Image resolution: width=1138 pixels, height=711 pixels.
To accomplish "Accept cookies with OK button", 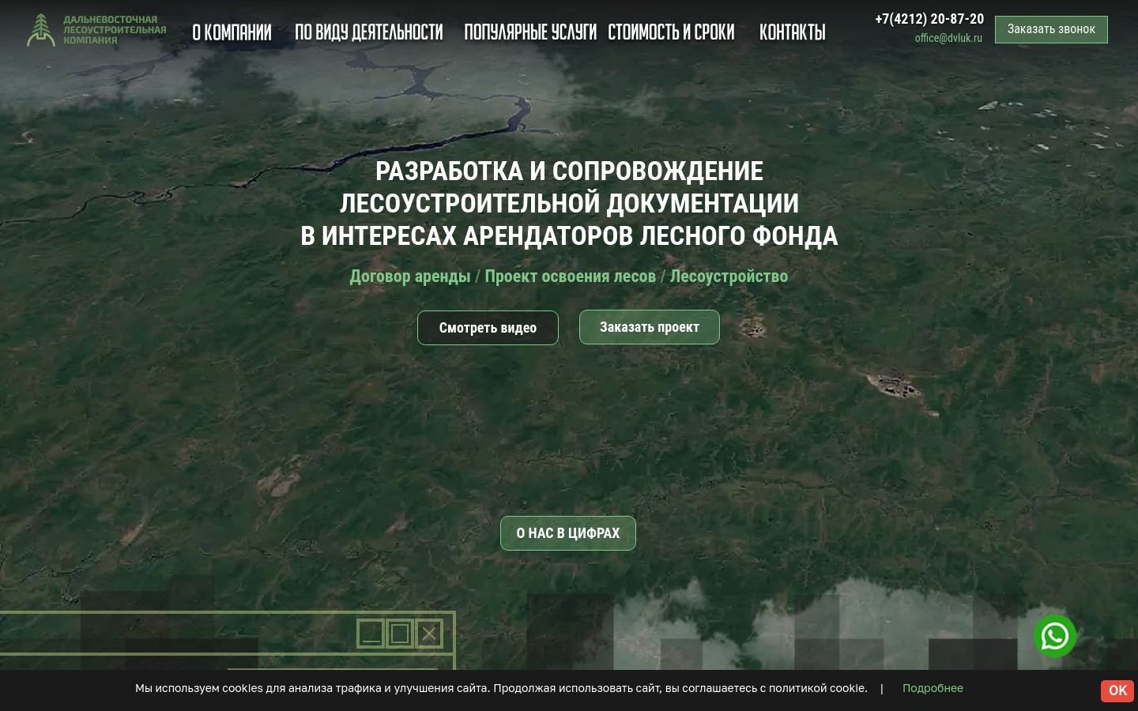I will [x=1117, y=690].
